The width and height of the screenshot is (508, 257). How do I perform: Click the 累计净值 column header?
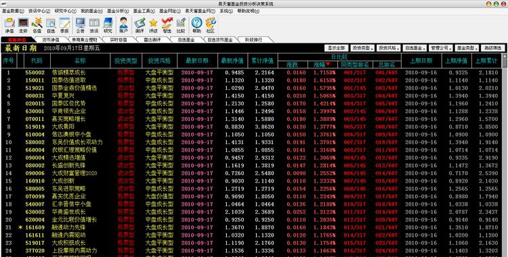tap(263, 60)
